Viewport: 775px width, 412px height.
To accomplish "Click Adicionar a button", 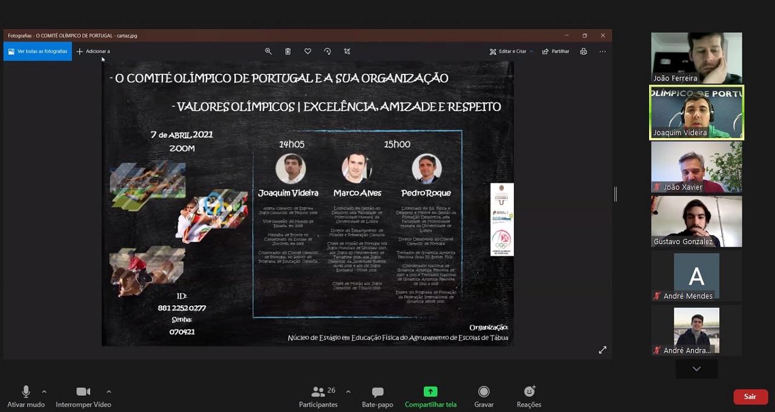I will point(93,51).
